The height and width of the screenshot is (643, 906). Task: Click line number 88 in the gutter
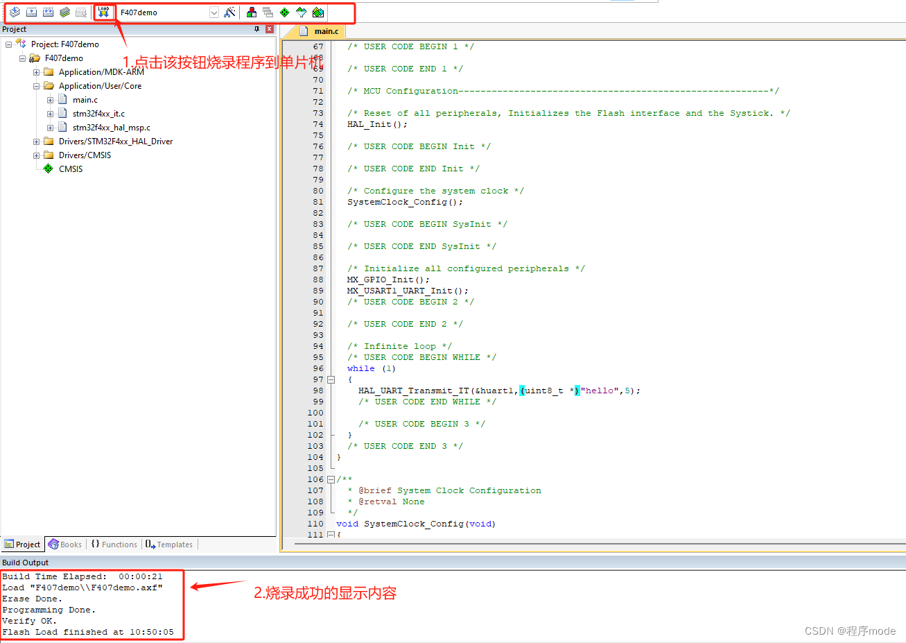coord(317,280)
